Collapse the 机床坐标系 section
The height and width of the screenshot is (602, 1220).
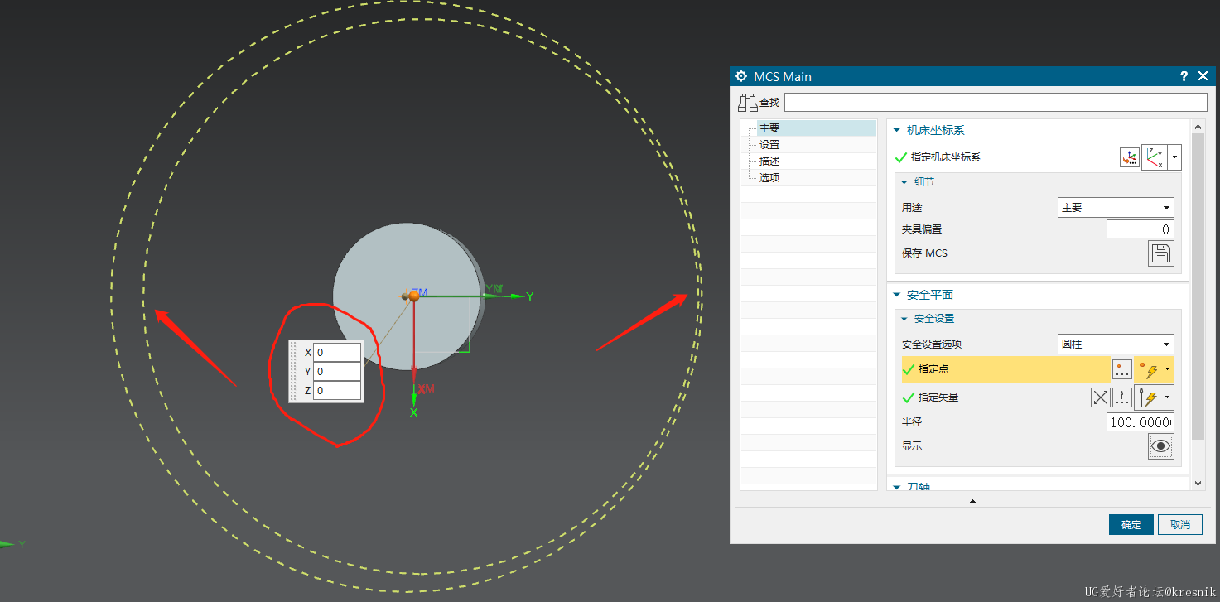point(896,130)
